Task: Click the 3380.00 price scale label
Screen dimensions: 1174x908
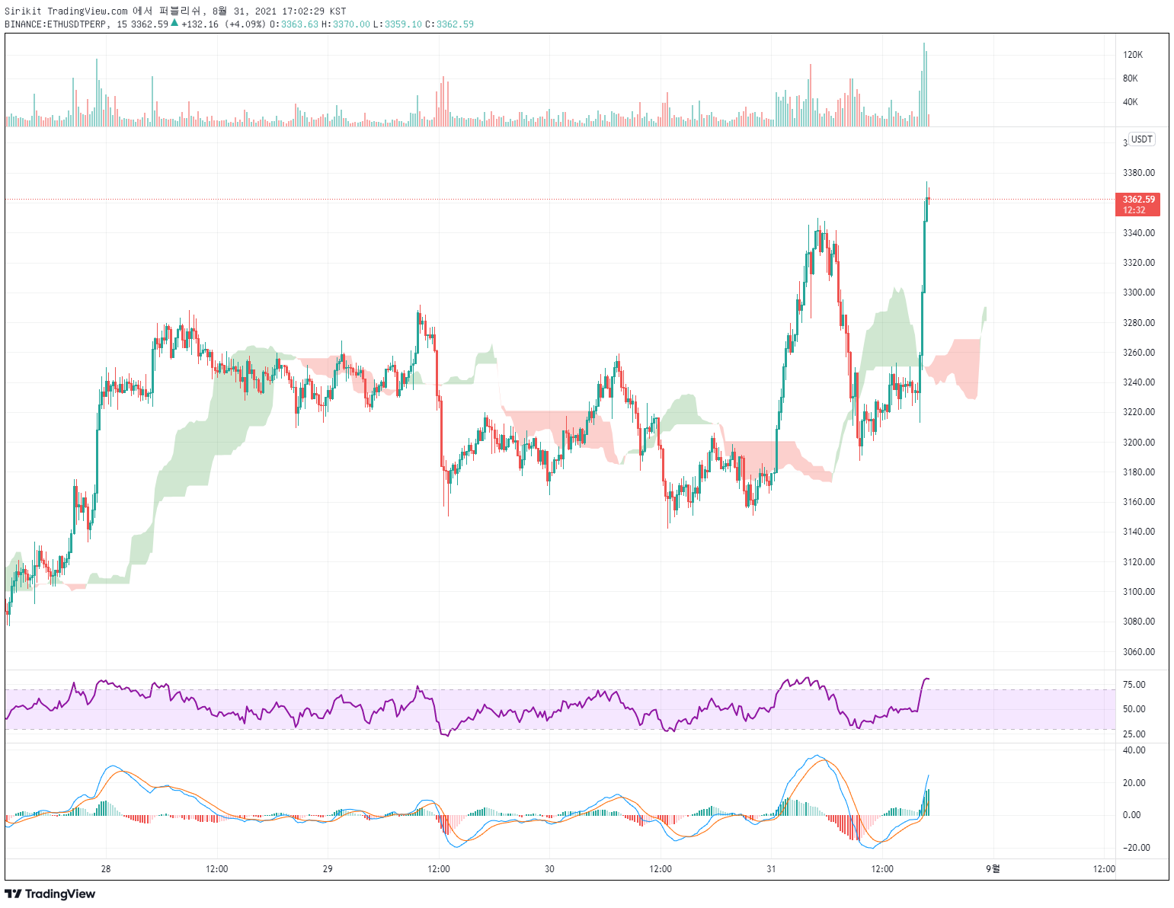Action: coord(1139,173)
